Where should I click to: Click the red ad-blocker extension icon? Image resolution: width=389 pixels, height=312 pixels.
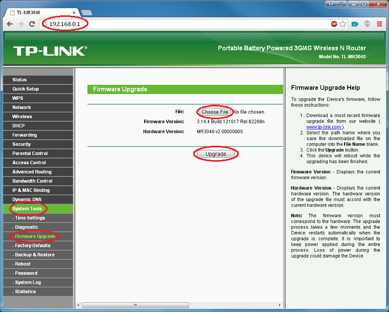pyautogui.click(x=334, y=24)
